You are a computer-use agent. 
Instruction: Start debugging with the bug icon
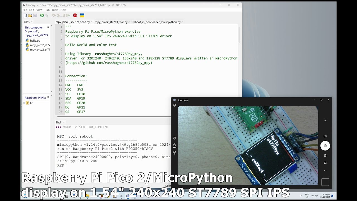pyautogui.click(x=47, y=16)
